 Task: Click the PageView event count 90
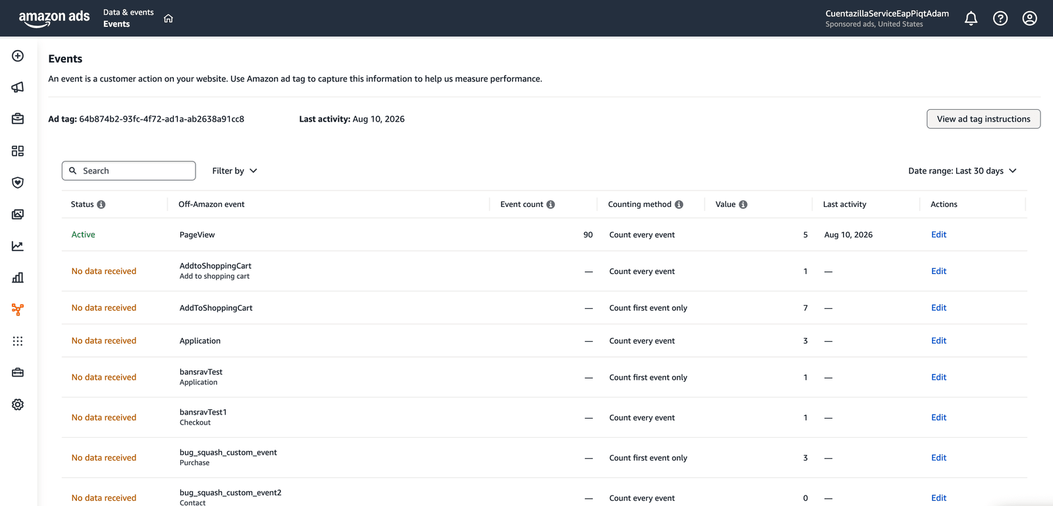588,235
